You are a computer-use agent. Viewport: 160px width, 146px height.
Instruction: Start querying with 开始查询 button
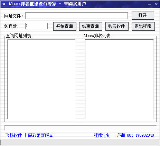pyautogui.click(x=65, y=26)
